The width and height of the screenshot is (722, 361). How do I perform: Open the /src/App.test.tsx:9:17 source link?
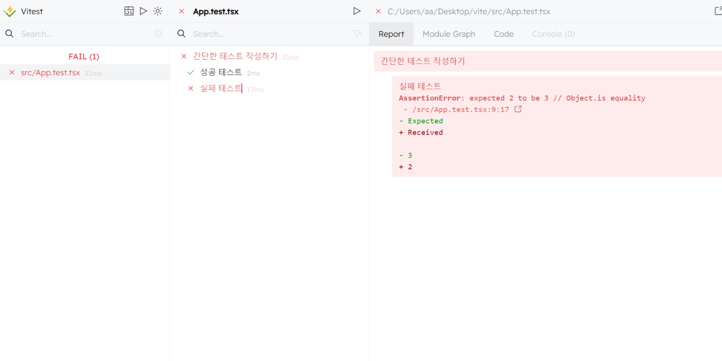pos(460,110)
